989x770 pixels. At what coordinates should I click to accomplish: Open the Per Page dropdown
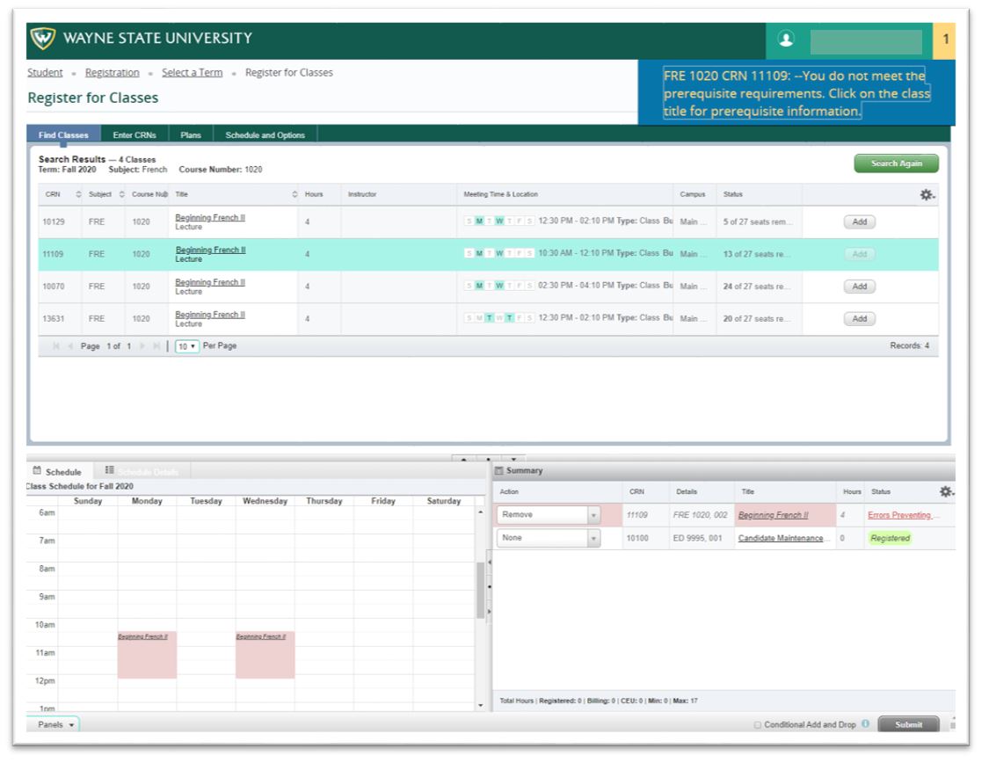pyautogui.click(x=186, y=346)
